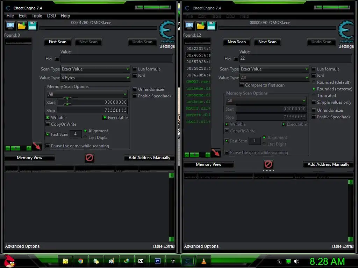Open Photoshop from the taskbar
Screen dimensions: 358x268
[x=158, y=261]
